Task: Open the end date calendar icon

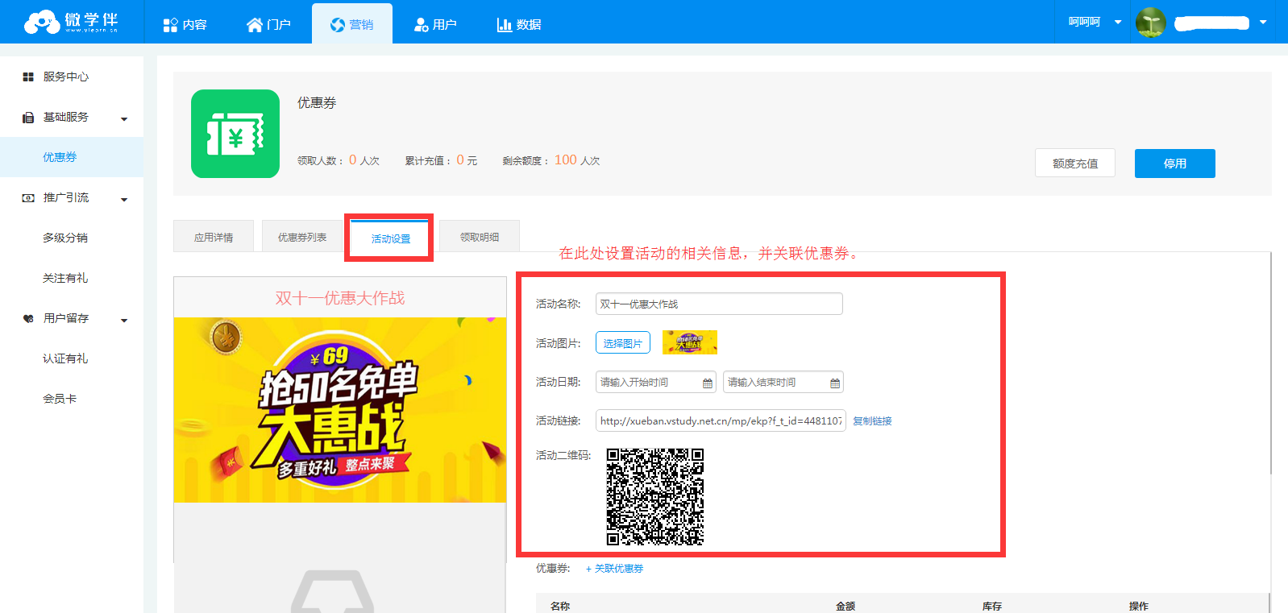Action: [x=835, y=383]
